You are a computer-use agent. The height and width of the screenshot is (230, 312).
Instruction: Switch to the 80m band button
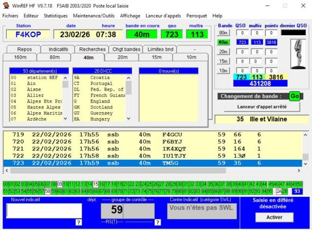tap(223, 33)
